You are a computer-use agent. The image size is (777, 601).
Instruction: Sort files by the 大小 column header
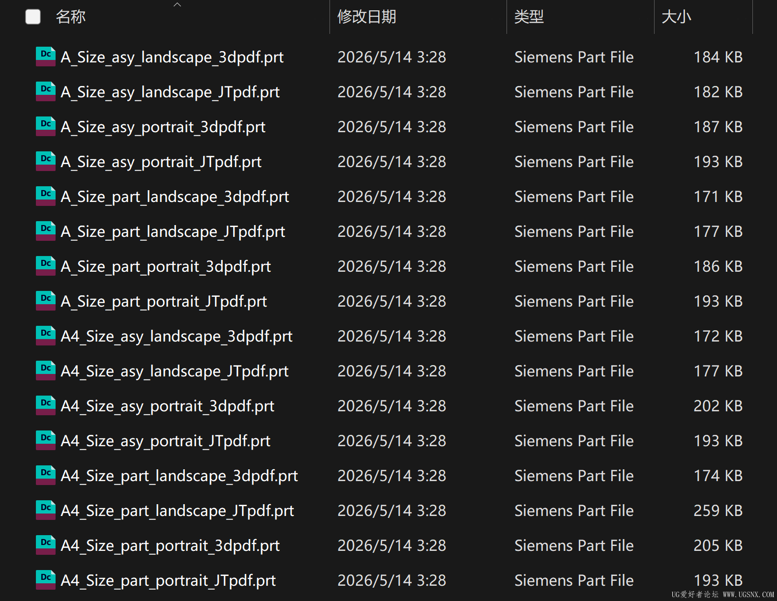[677, 17]
